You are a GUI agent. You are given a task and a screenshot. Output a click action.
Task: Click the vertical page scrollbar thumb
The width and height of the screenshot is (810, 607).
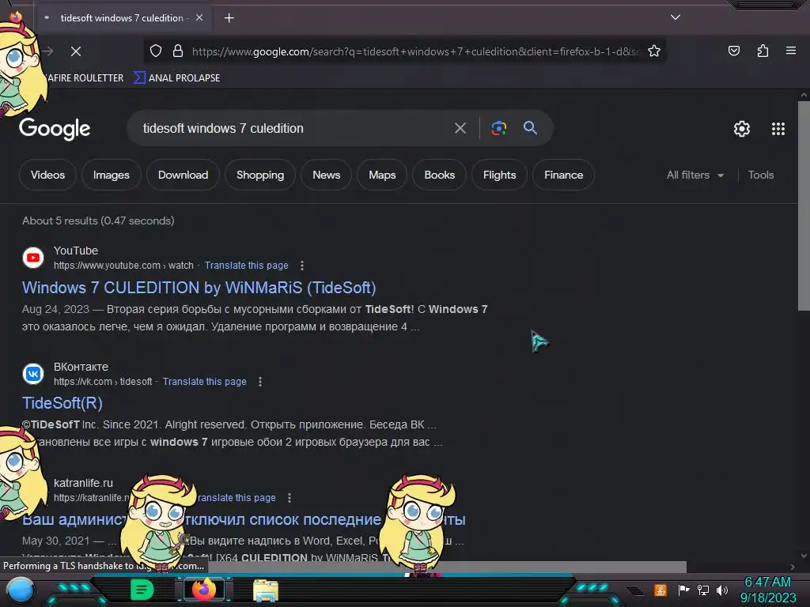point(804,205)
